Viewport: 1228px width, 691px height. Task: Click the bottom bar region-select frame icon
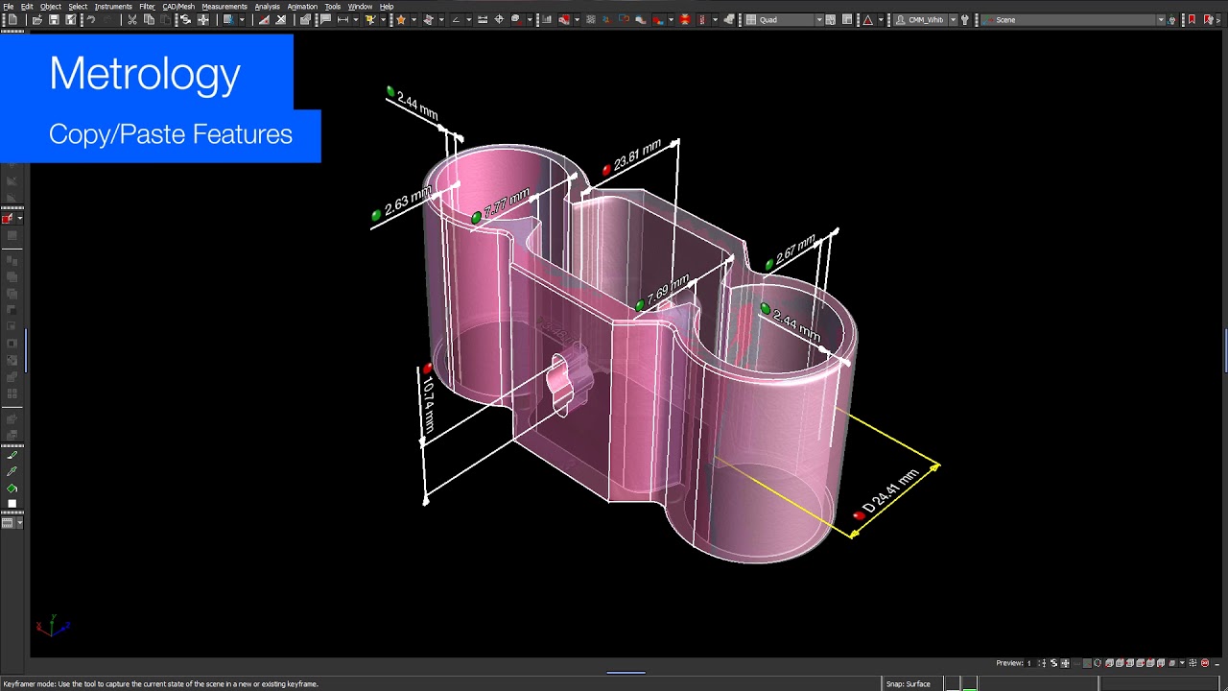tap(1193, 662)
